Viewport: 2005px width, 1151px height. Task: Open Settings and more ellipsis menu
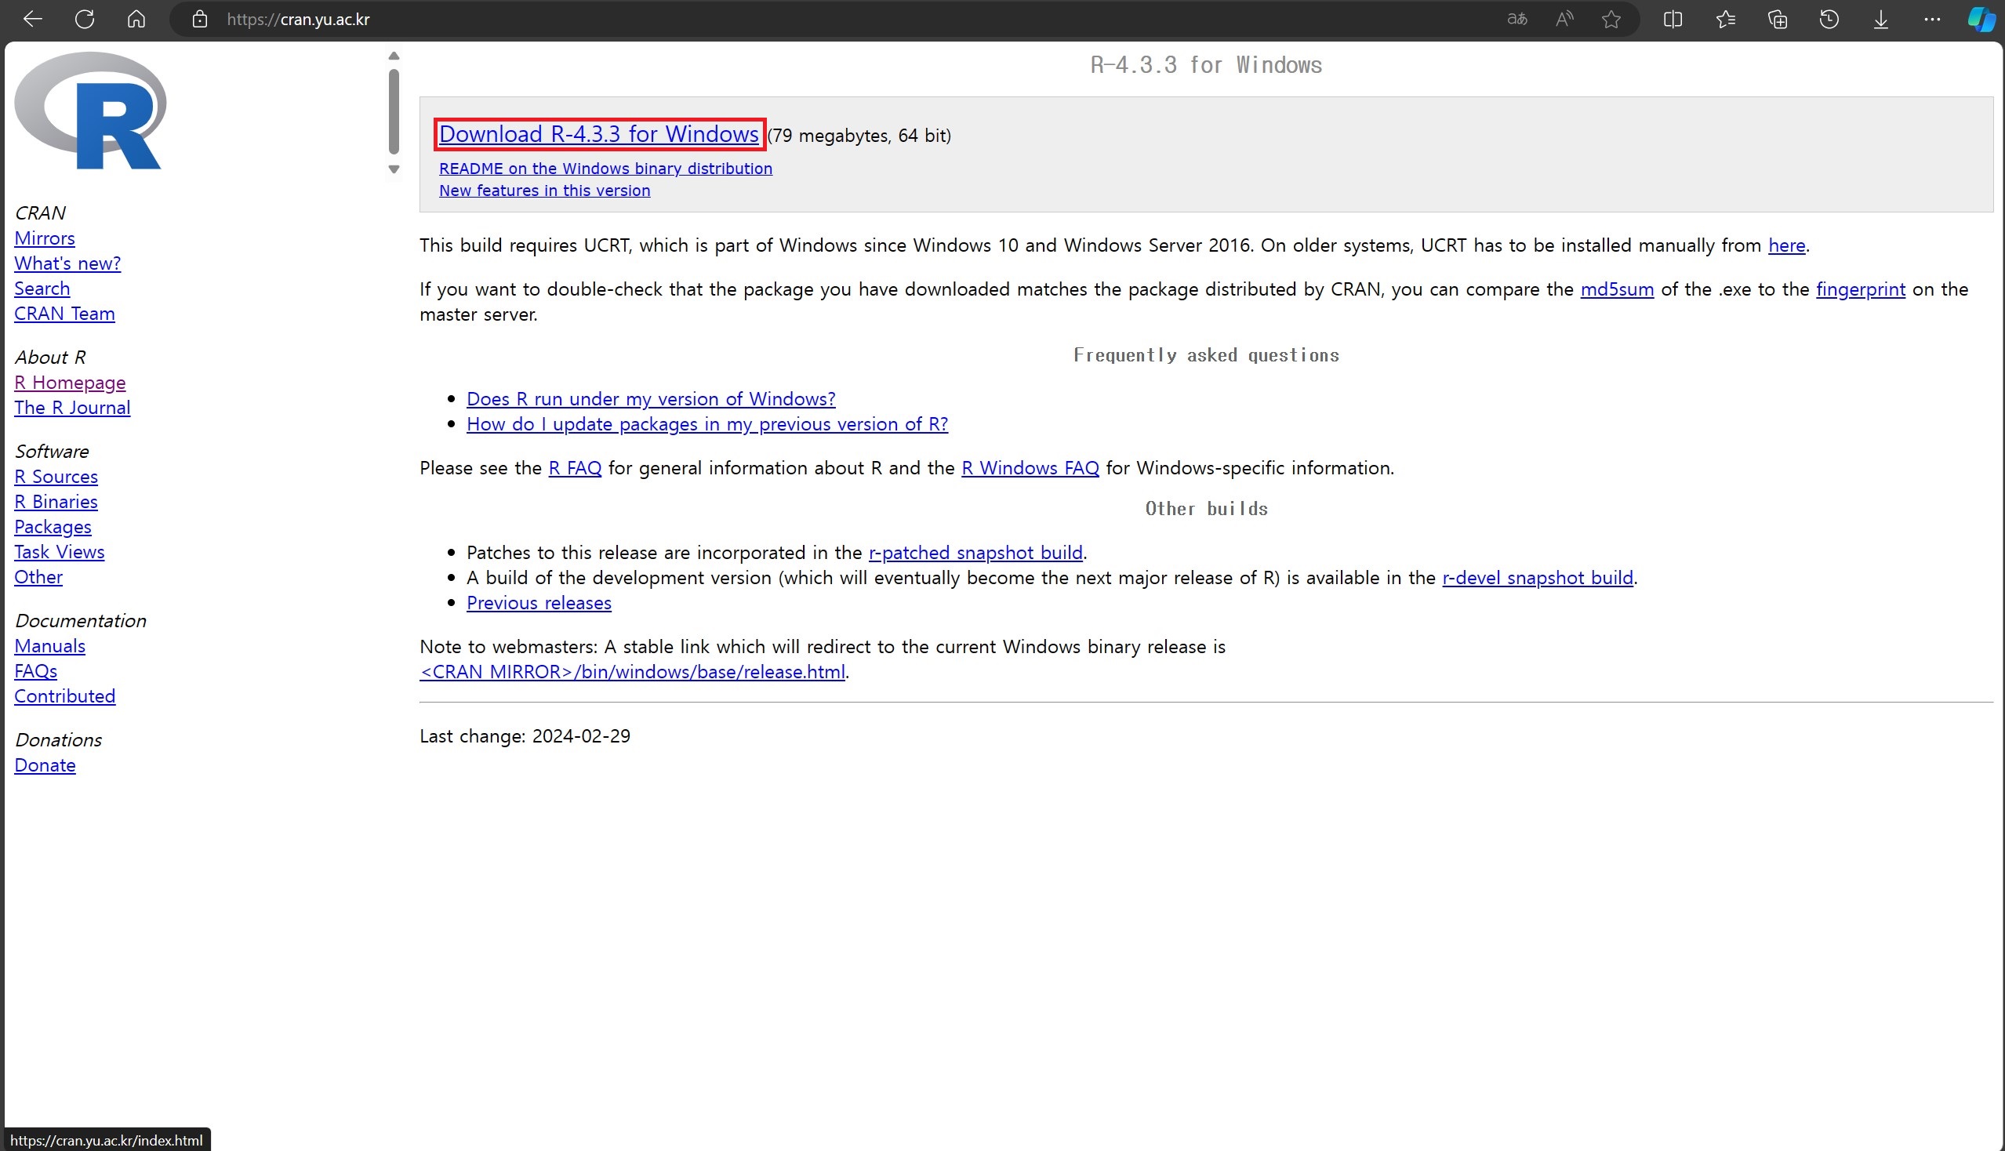[x=1931, y=19]
